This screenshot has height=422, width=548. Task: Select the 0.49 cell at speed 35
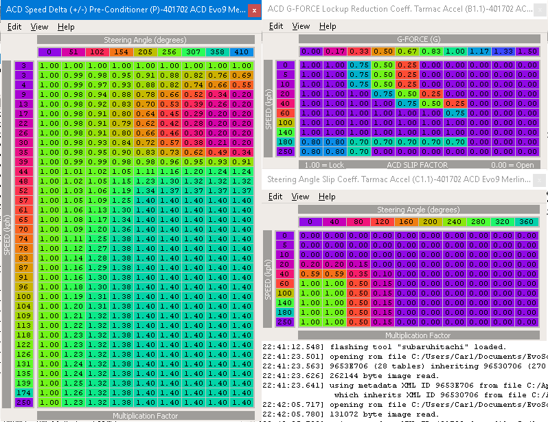pyautogui.click(x=218, y=151)
